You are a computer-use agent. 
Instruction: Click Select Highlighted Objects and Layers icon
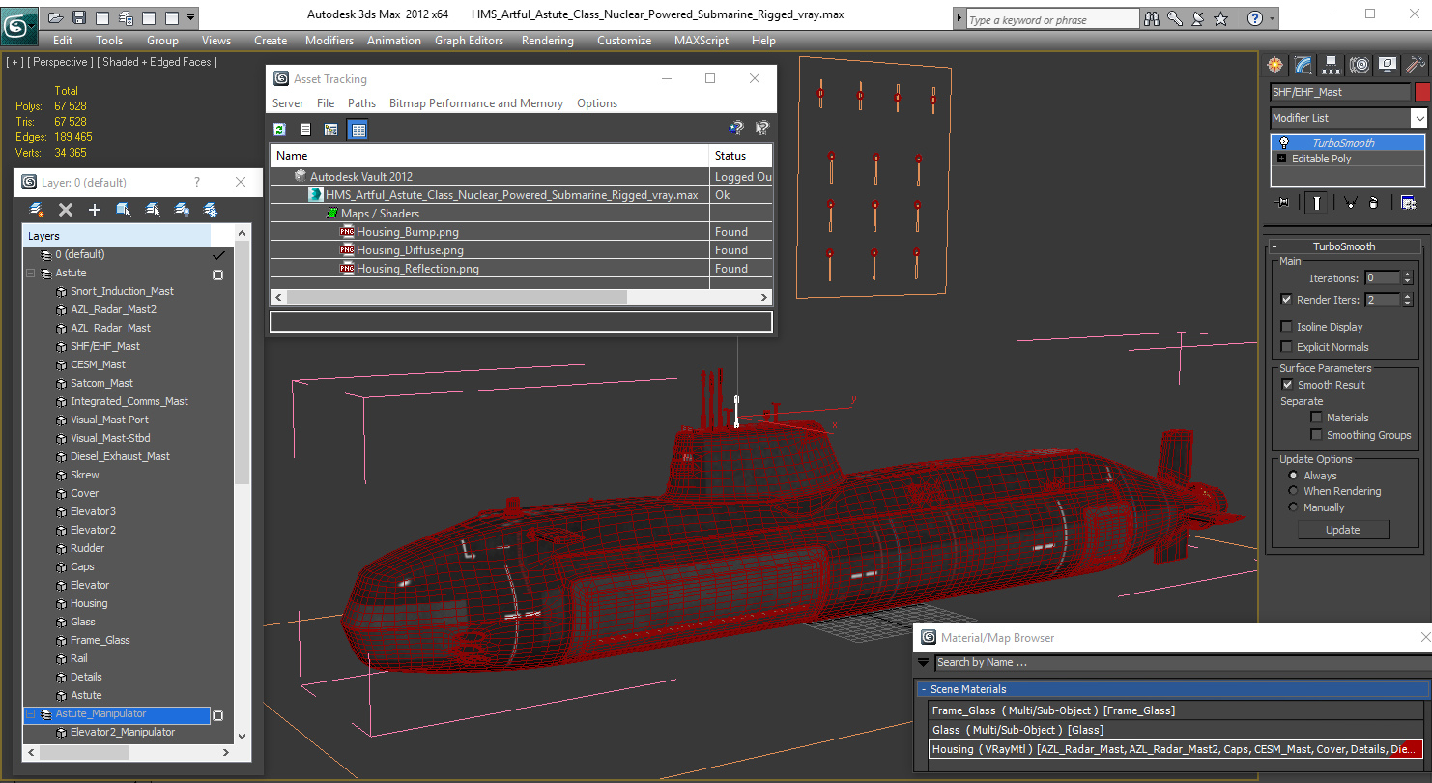[x=124, y=210]
